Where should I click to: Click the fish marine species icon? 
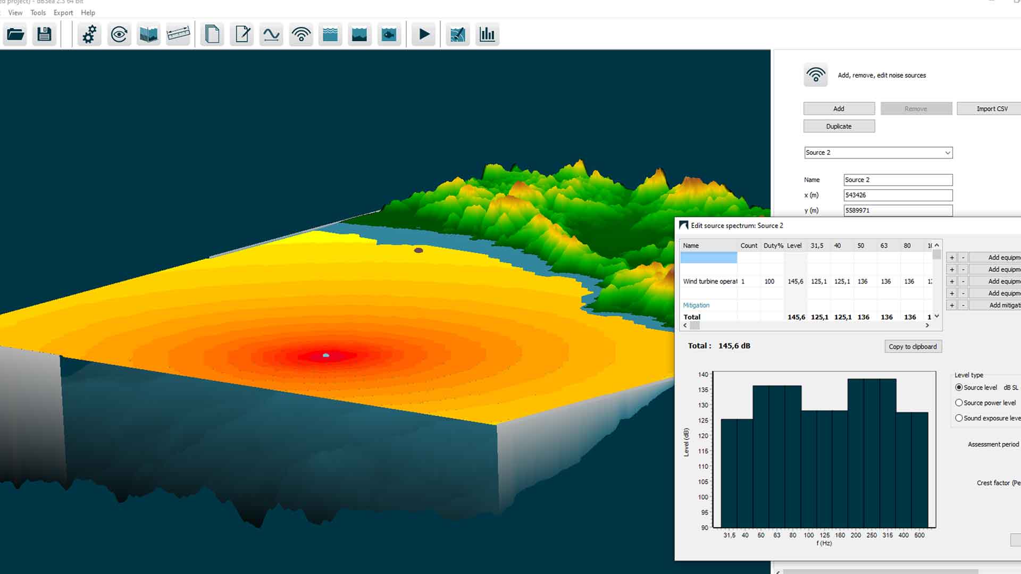click(x=389, y=35)
